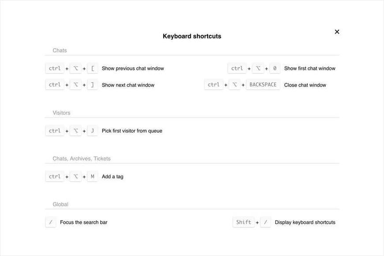Viewport: 384px width, 256px height.
Task: Click the slash key next to Shift
Action: coord(266,222)
